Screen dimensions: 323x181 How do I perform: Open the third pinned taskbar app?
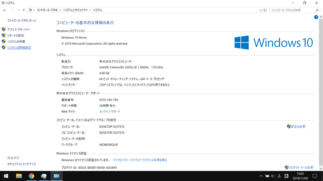[44, 176]
